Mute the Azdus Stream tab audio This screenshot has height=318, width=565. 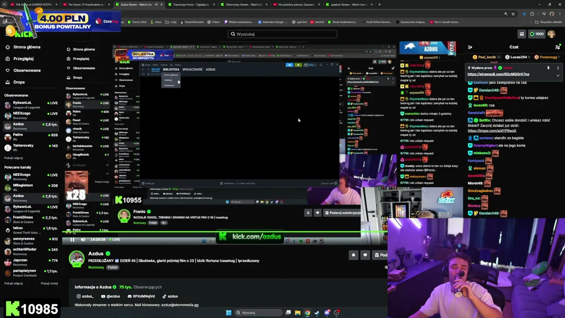156,4
